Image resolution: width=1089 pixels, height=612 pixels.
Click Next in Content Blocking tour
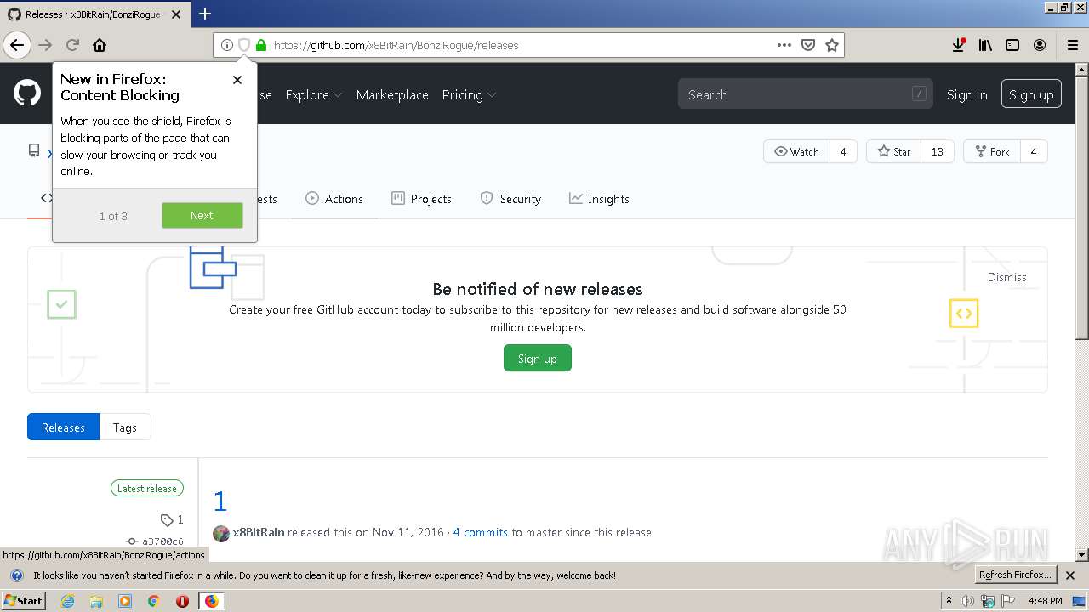(202, 216)
